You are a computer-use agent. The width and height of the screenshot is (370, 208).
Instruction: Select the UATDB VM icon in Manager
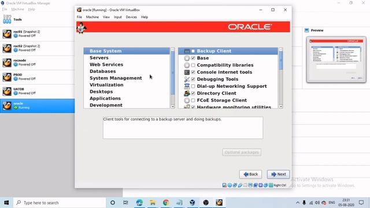(x=7, y=91)
